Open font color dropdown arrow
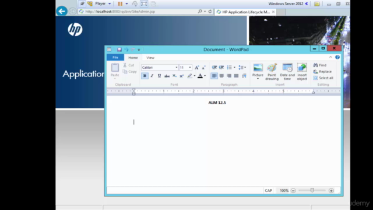The image size is (373, 210). click(x=205, y=76)
